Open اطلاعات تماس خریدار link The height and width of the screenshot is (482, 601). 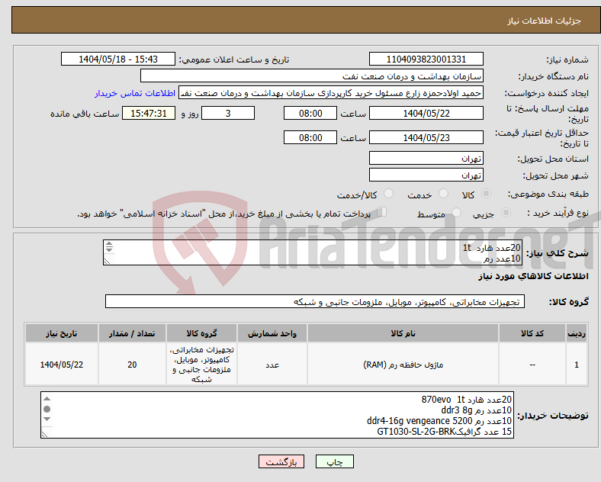point(135,93)
